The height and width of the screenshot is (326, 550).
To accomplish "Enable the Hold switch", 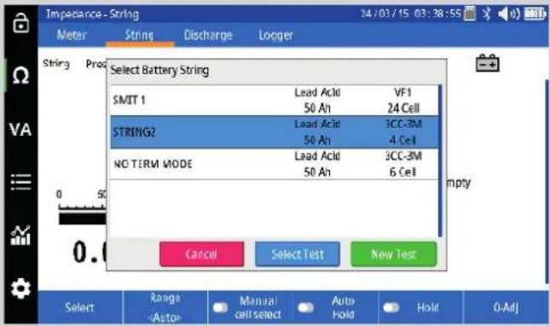I will click(391, 308).
